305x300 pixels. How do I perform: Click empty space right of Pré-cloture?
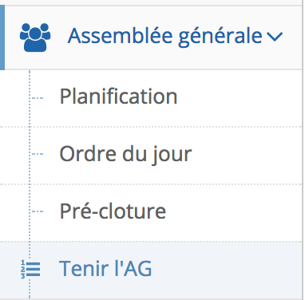[x=234, y=213]
